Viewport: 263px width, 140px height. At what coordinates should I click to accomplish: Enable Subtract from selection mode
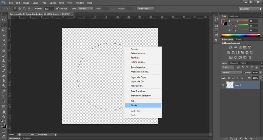[24, 9]
